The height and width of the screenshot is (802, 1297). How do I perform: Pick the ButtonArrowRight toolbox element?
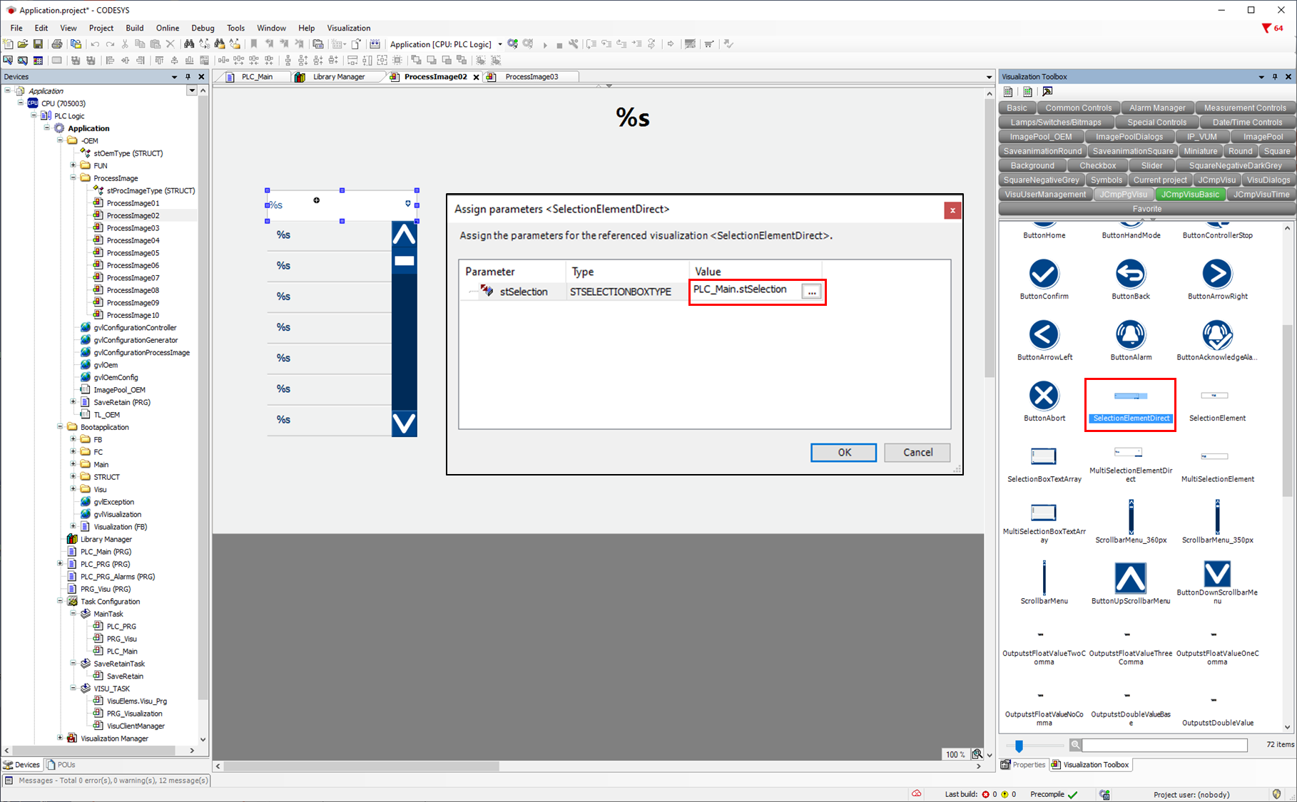click(x=1217, y=274)
